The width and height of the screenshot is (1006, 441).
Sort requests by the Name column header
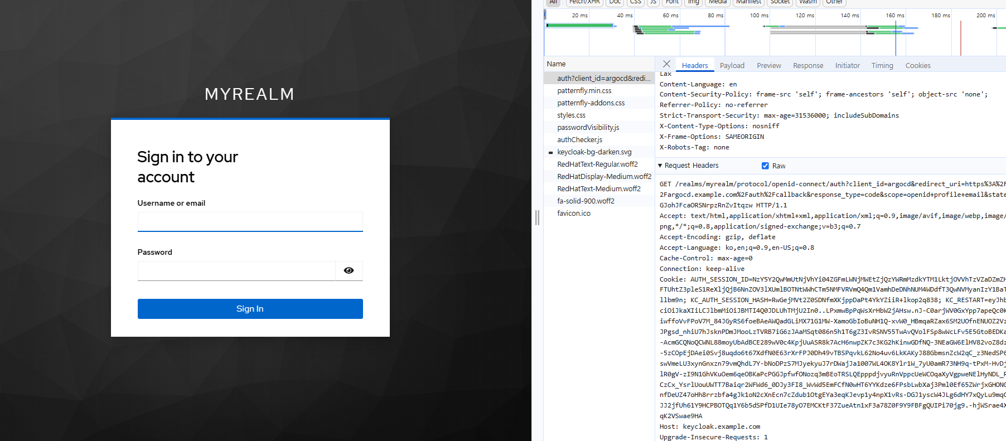tap(599, 64)
